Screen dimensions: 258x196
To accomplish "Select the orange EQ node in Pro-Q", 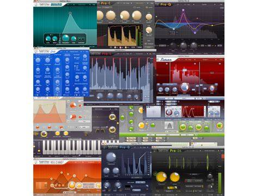I will tap(197, 18).
